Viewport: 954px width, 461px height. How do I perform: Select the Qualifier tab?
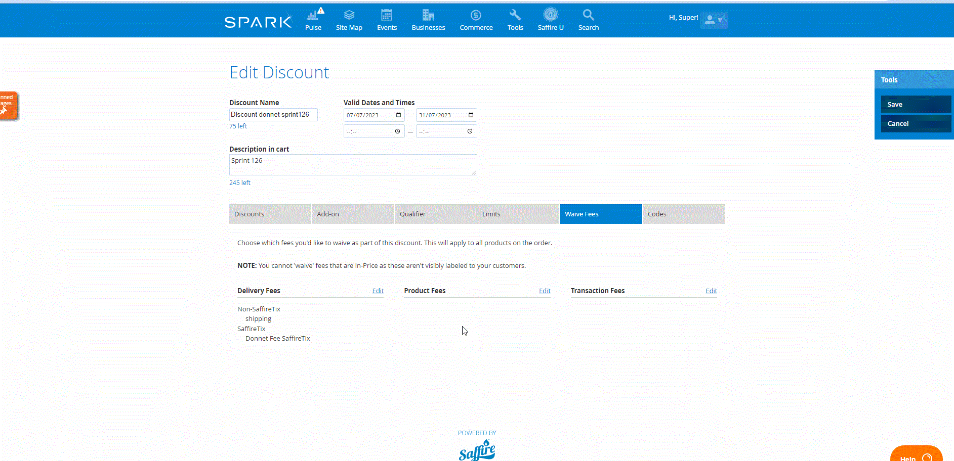click(x=435, y=214)
